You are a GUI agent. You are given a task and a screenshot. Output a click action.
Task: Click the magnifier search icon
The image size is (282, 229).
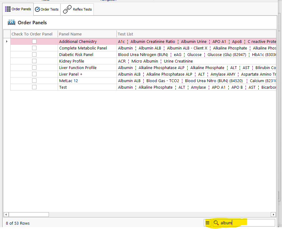[216, 223]
